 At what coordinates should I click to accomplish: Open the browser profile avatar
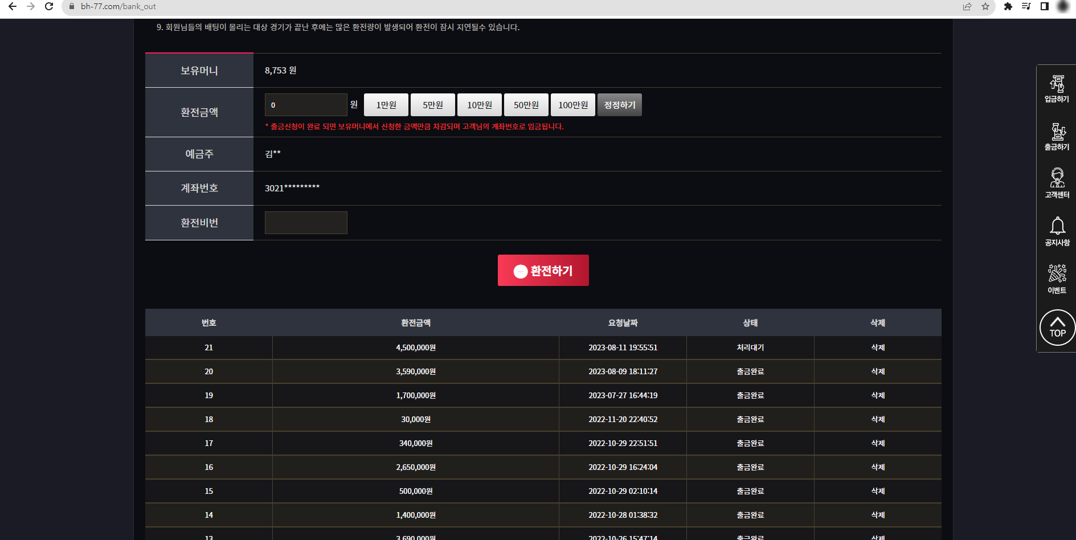click(1063, 6)
